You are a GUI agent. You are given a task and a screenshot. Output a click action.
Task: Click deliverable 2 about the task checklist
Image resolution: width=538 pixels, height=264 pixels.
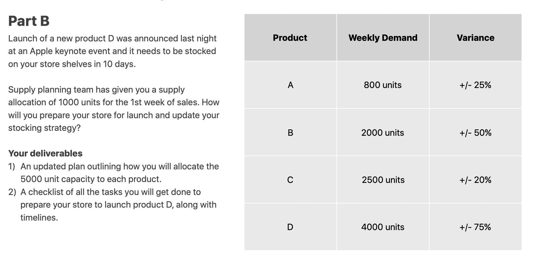112,204
